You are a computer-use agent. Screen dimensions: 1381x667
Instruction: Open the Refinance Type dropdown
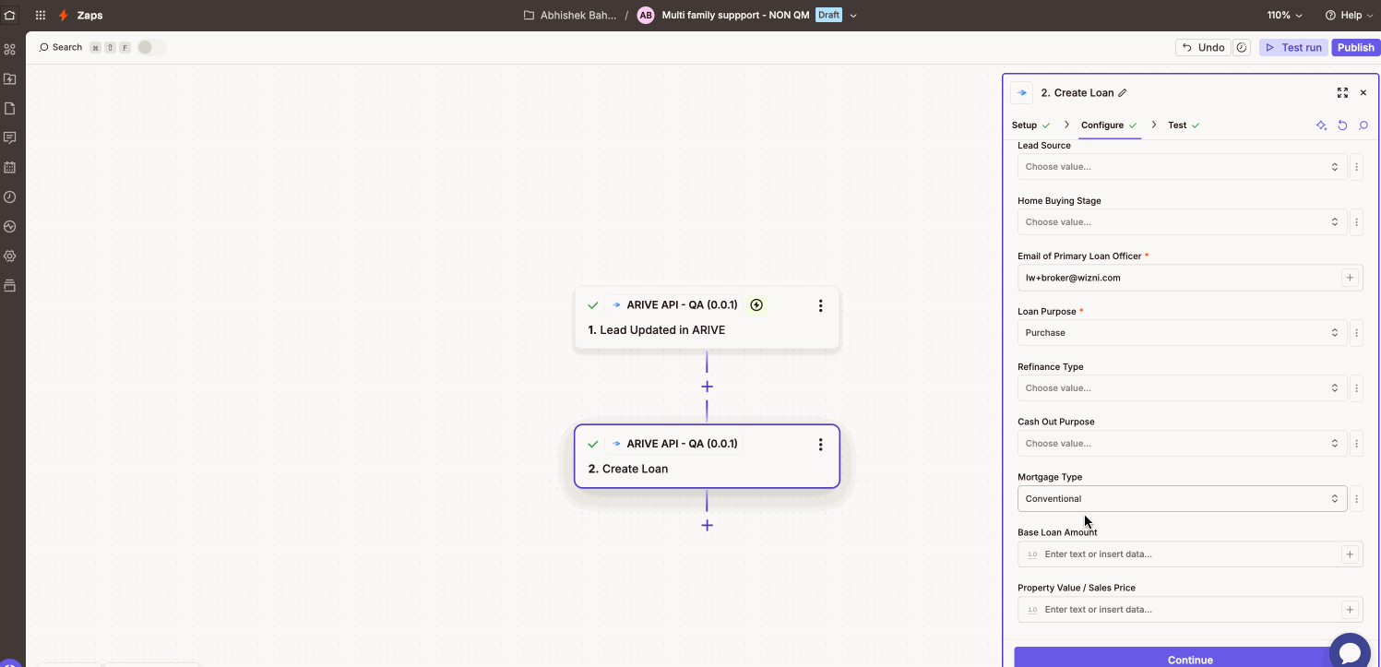click(x=1182, y=388)
